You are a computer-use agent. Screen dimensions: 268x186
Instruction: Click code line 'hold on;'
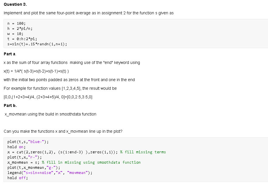click(16, 147)
